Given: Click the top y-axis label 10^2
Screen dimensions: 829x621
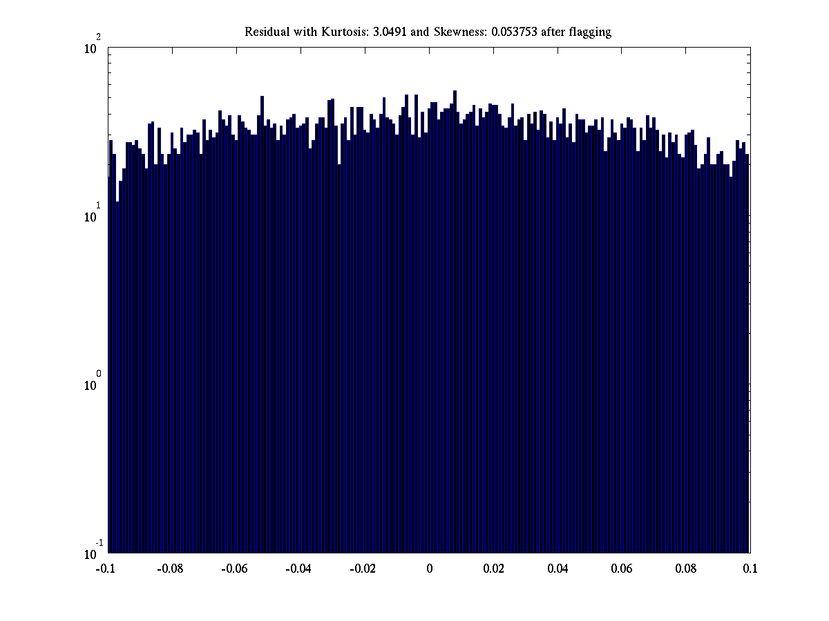Looking at the screenshot, I should click(x=93, y=47).
